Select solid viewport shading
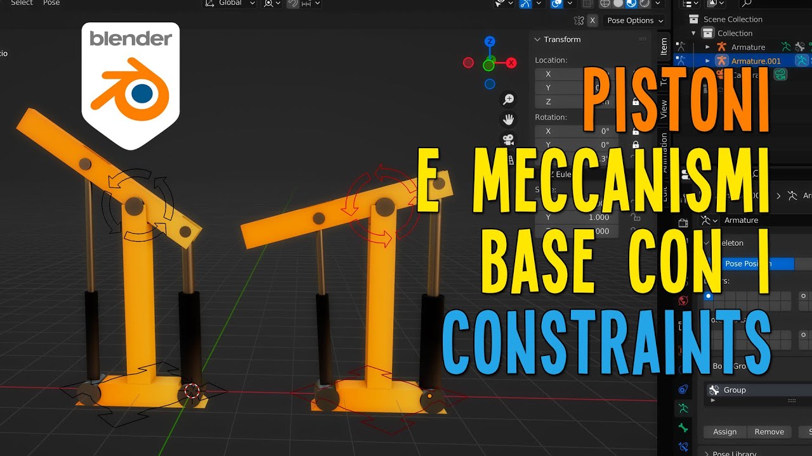The image size is (812, 456). [618, 3]
